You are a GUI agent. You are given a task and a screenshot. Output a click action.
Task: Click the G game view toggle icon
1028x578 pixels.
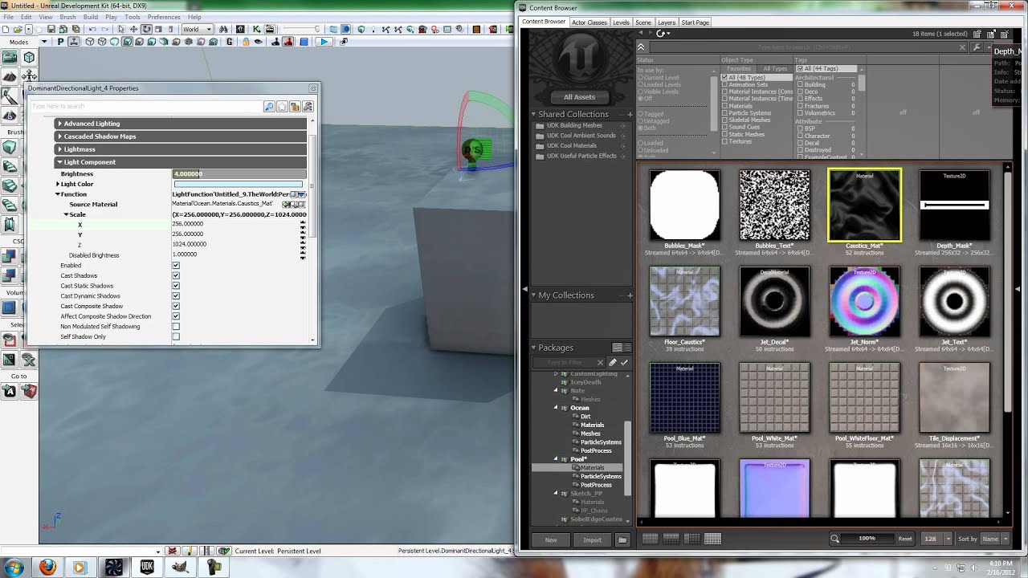pyautogui.click(x=230, y=42)
